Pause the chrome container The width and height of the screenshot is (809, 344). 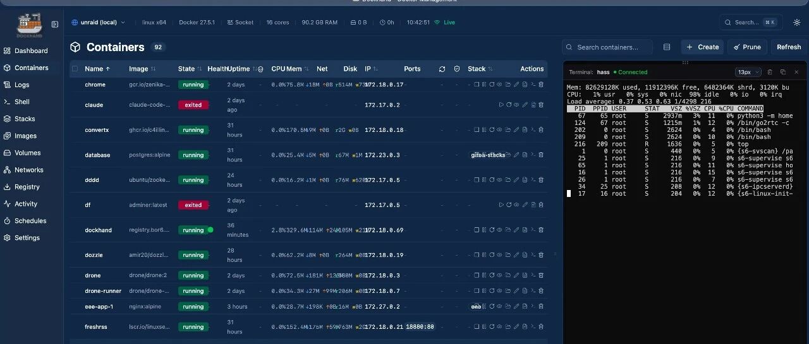click(x=484, y=84)
